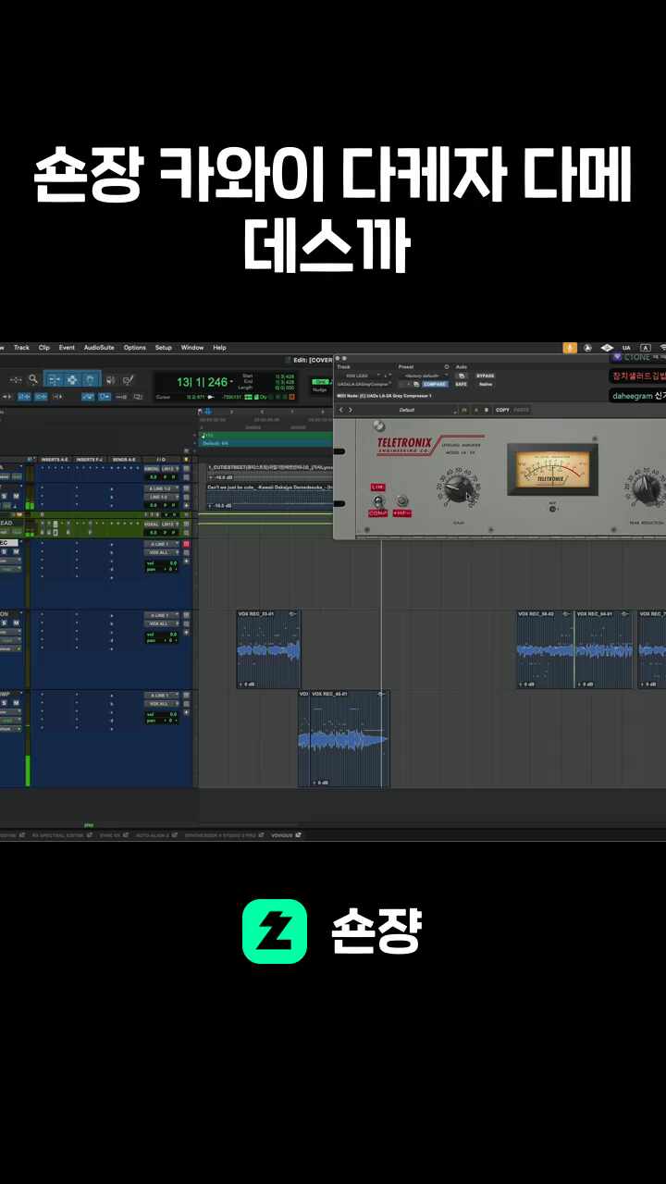Screen dimensions: 666x1184
Task: Select the Trim tool
Action: 53,379
